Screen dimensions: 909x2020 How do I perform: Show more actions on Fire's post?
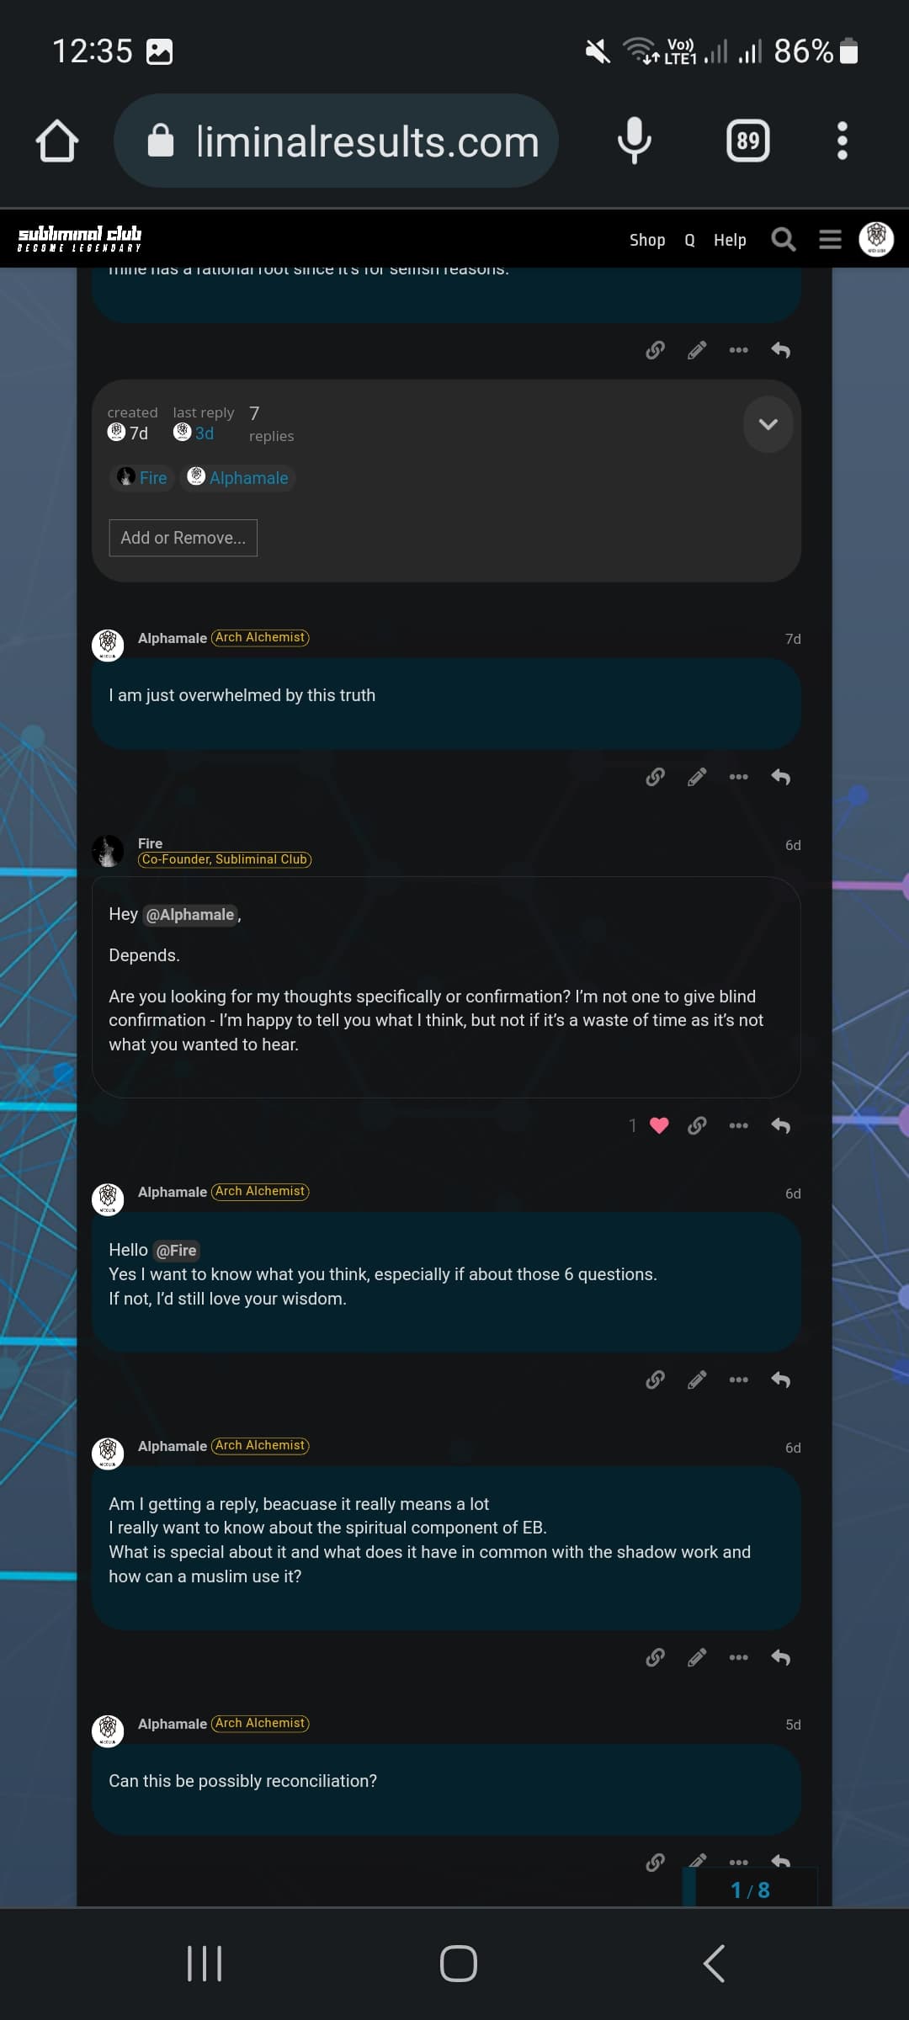tap(738, 1125)
